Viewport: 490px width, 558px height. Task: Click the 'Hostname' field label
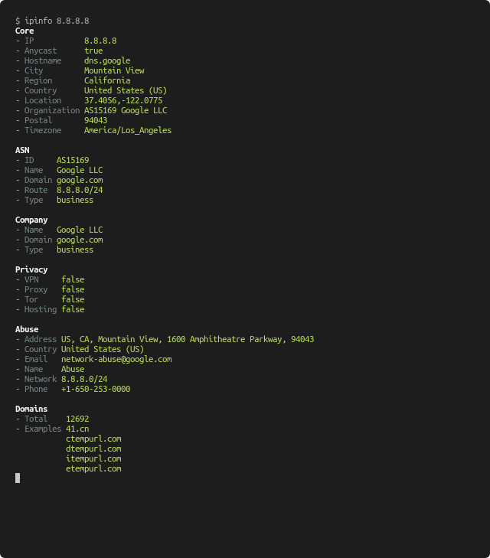[43, 61]
